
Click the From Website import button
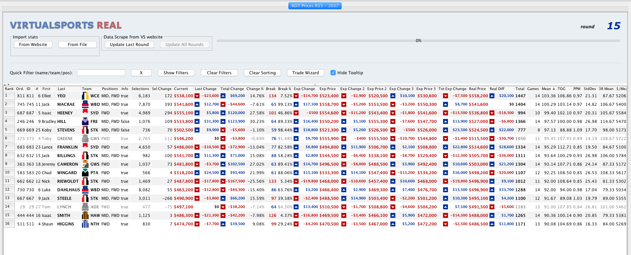pos(33,45)
